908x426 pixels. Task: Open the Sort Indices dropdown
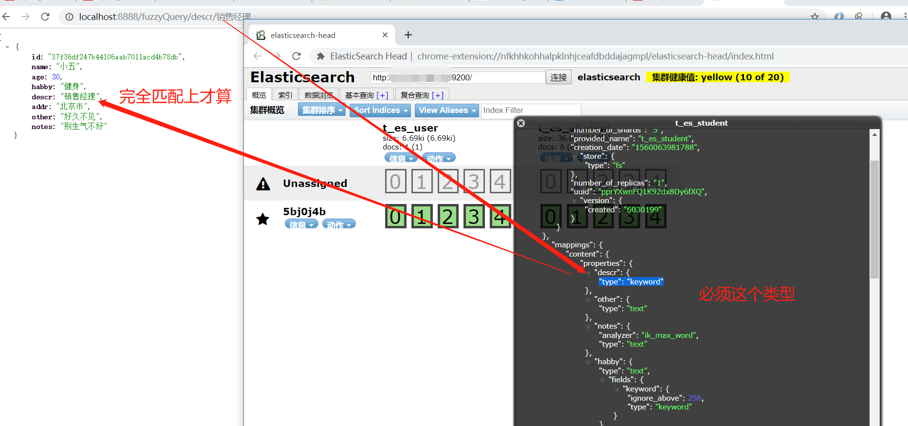380,110
